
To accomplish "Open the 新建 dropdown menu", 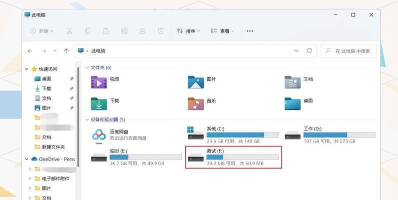I will click(42, 31).
